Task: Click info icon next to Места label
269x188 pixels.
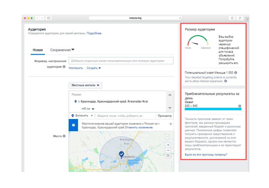Action: [x=64, y=136]
